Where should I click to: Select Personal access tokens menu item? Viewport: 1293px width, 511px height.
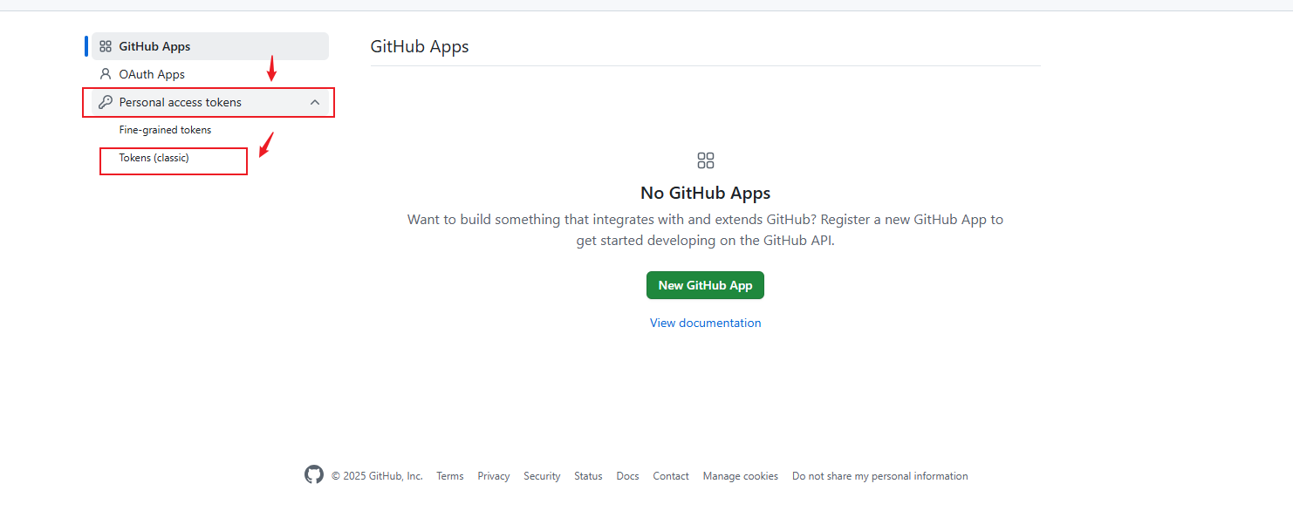[x=210, y=102]
